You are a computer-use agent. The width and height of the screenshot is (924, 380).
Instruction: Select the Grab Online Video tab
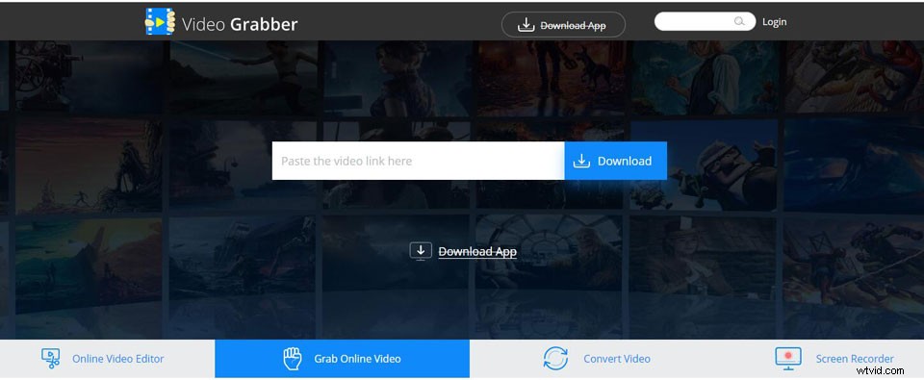click(x=343, y=358)
